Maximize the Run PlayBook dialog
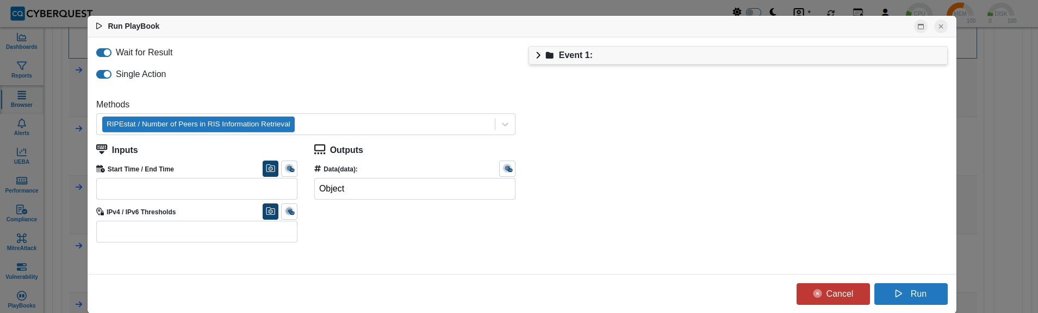The width and height of the screenshot is (1038, 313). [x=921, y=26]
